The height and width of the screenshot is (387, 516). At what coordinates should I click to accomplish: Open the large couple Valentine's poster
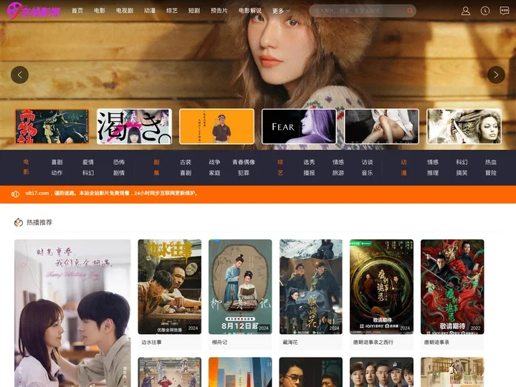click(72, 313)
